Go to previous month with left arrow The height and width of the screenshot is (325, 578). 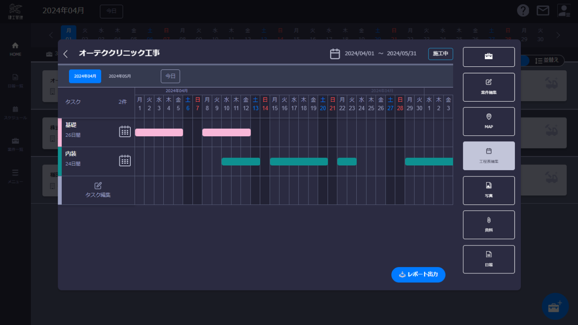51,36
